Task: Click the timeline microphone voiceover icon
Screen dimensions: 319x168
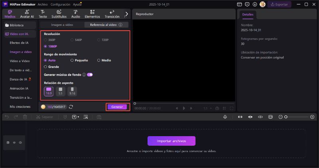Action: [x=225, y=117]
